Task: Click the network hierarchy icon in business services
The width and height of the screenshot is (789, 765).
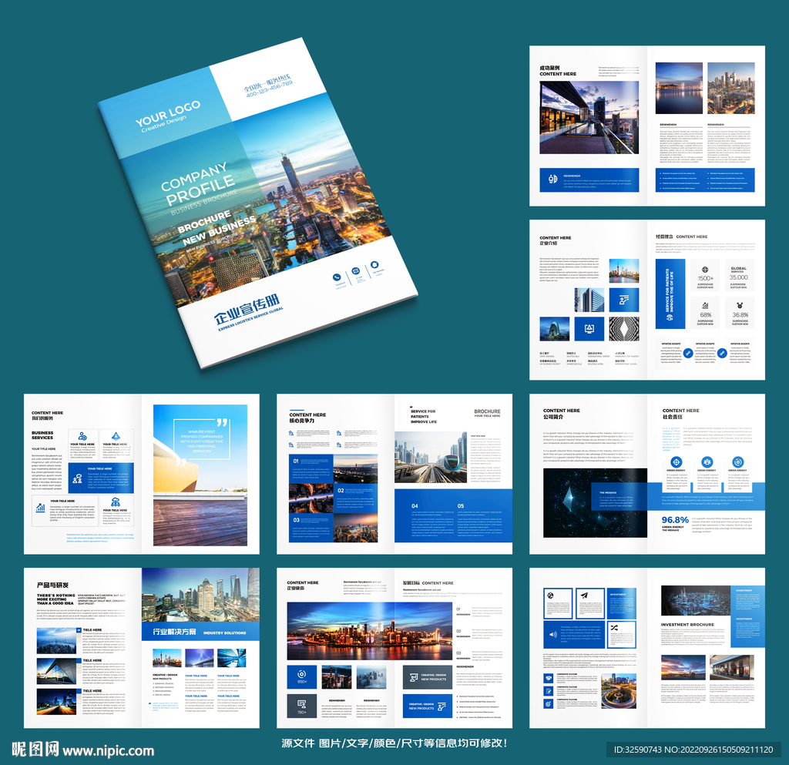Action: 116,502
